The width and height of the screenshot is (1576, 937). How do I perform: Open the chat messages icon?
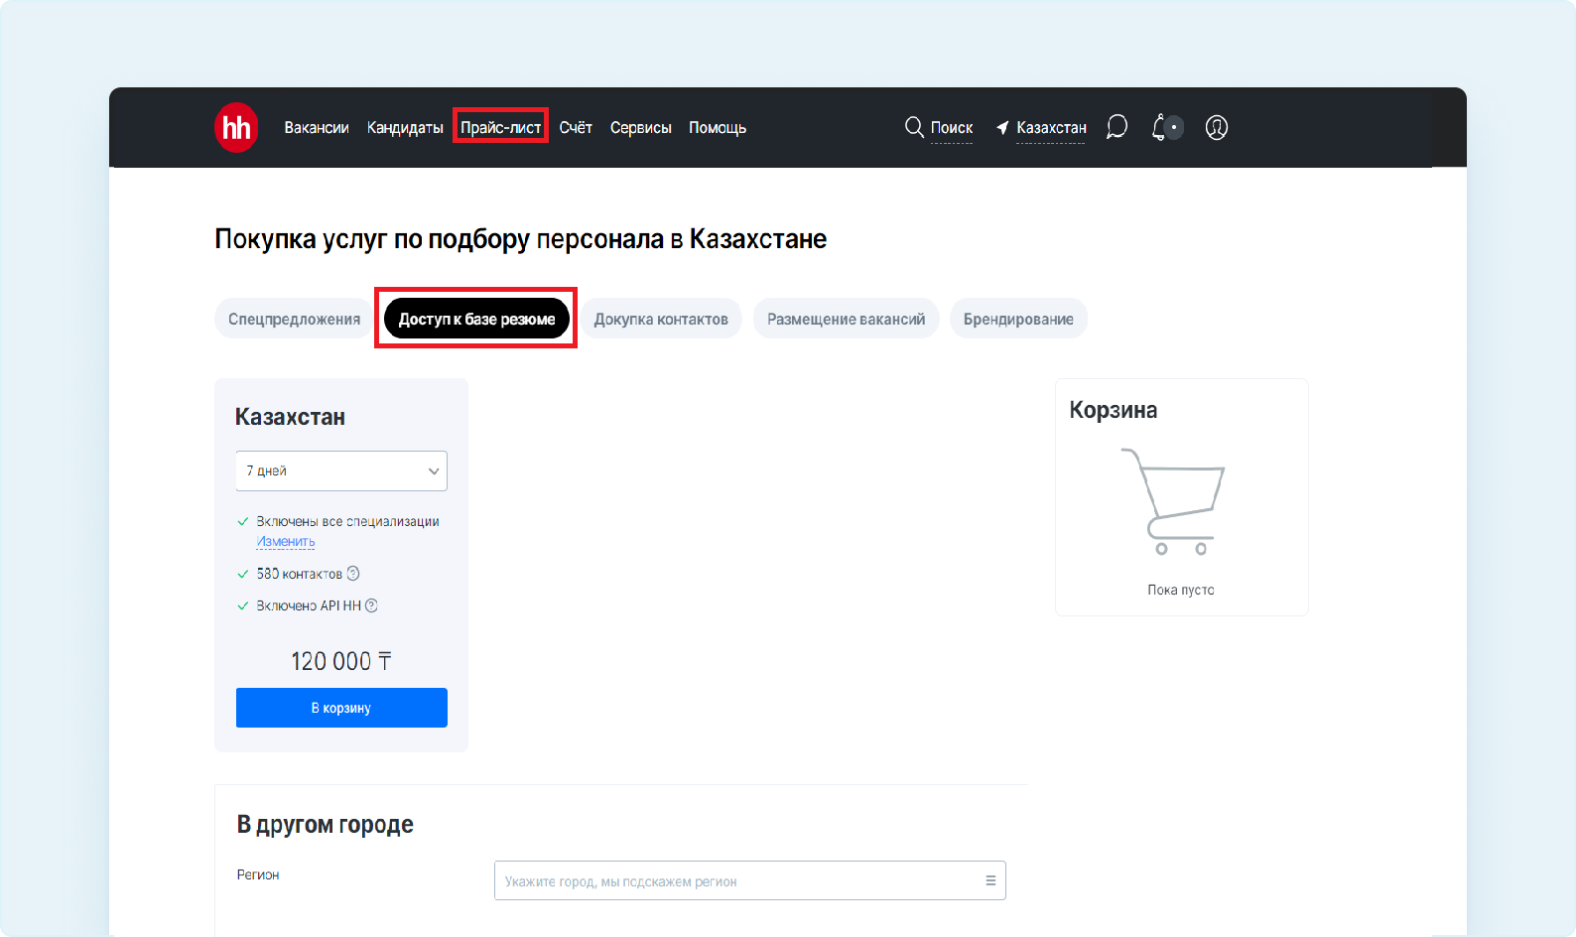1116,127
